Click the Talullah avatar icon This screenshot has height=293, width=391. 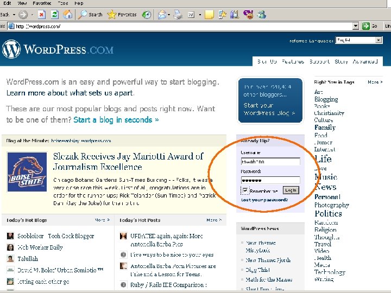10,258
